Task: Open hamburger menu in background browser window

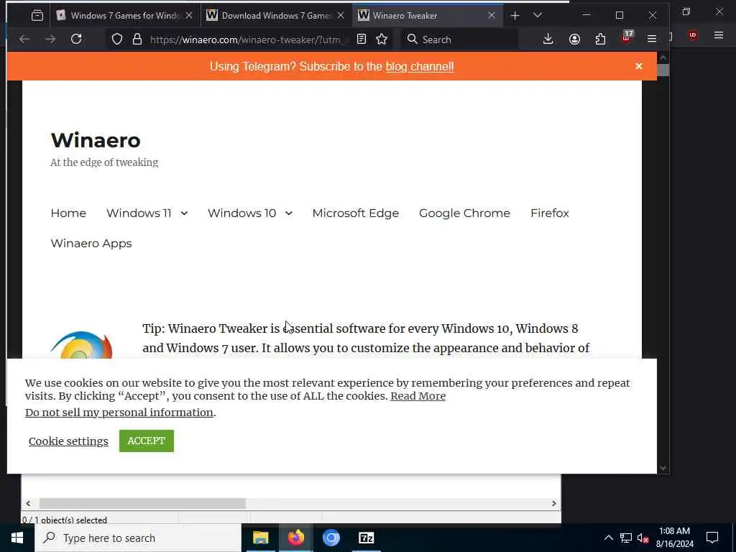Action: (719, 35)
